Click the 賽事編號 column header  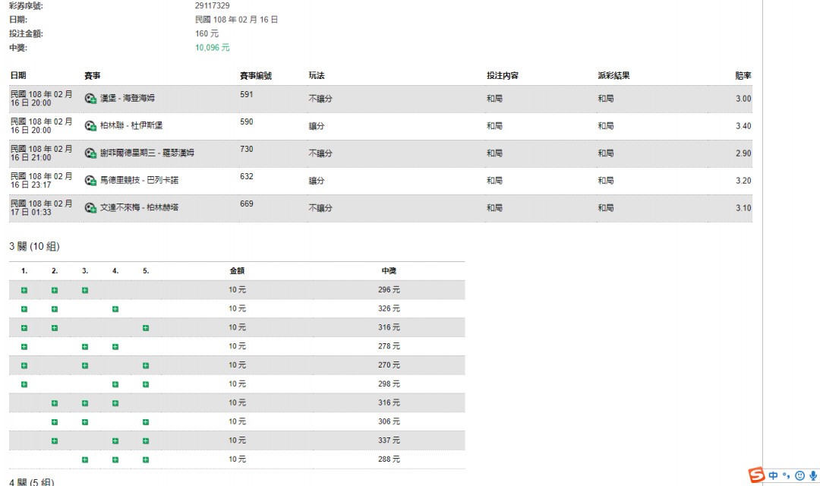click(x=255, y=76)
